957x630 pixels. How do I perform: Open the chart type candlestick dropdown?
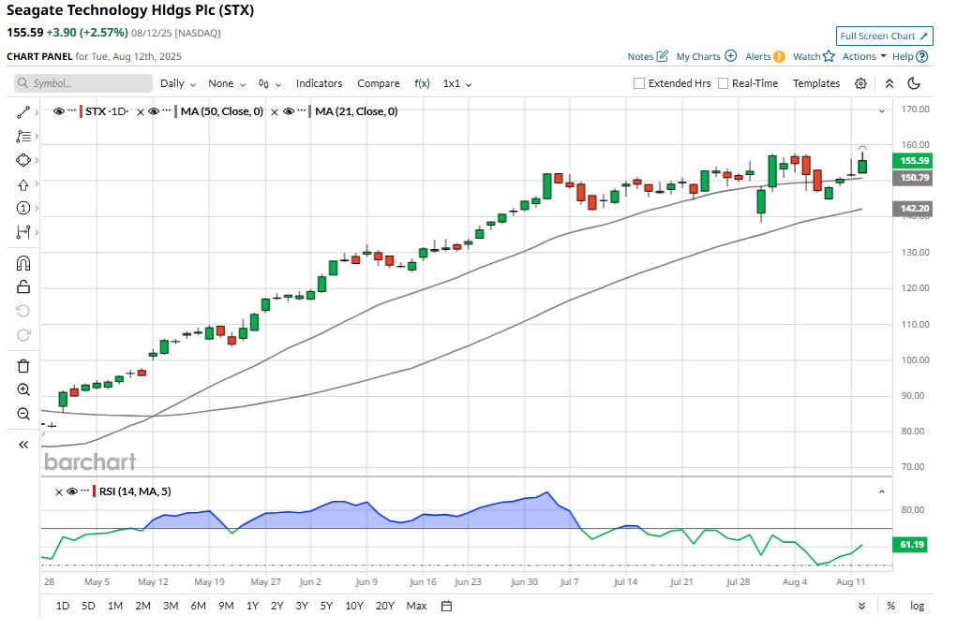pyautogui.click(x=269, y=83)
